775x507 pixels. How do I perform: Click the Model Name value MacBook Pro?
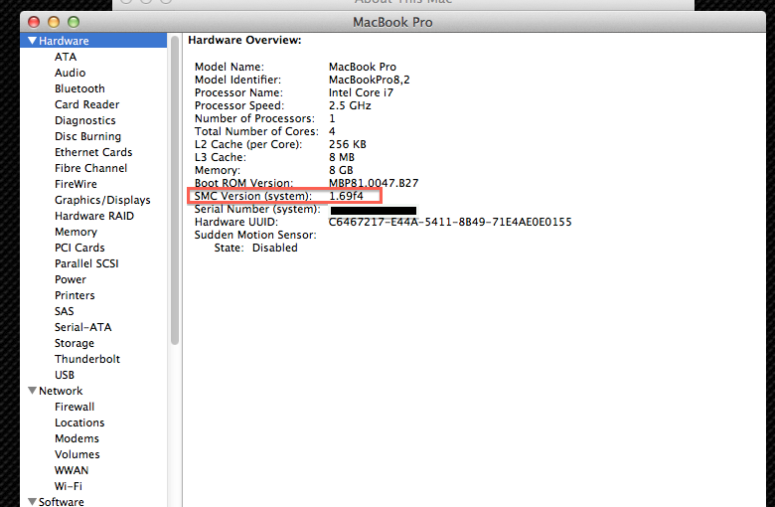coord(363,67)
